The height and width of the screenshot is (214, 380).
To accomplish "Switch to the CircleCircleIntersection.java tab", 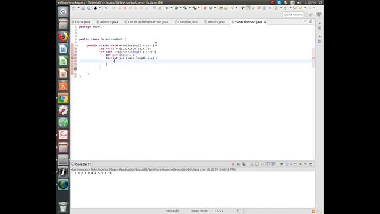I will pyautogui.click(x=146, y=22).
